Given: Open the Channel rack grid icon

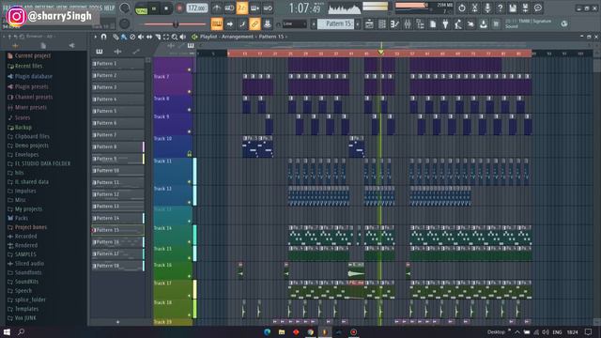Looking at the screenshot, I should pyautogui.click(x=382, y=24).
